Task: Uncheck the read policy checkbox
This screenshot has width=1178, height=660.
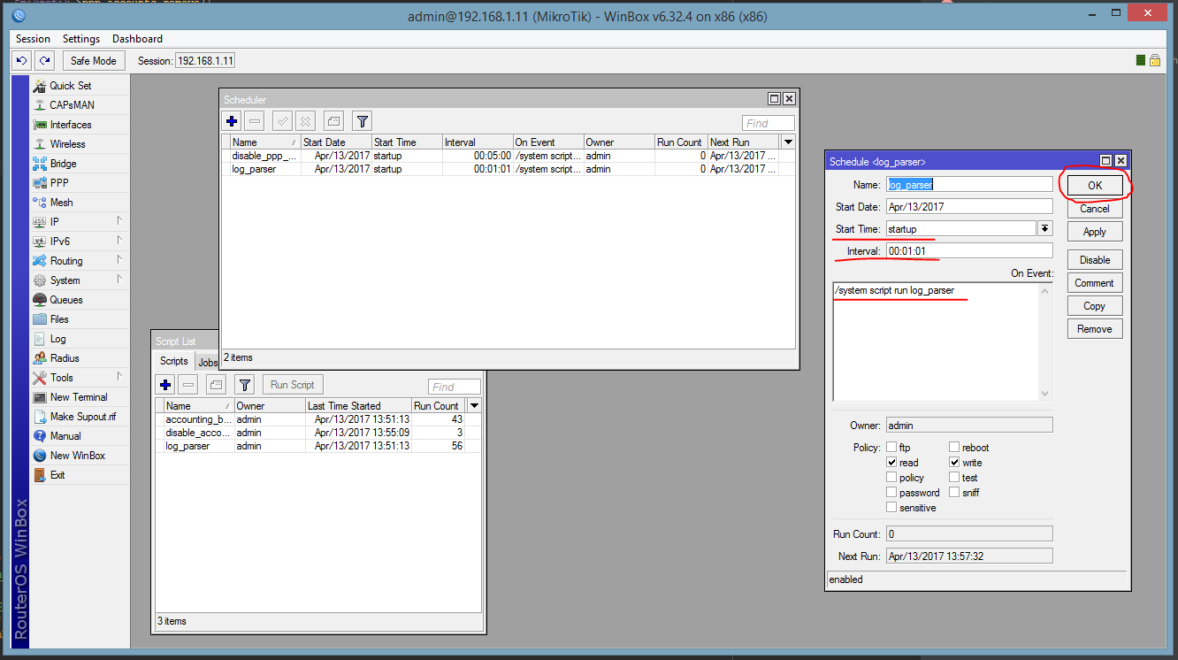Action: [x=891, y=463]
